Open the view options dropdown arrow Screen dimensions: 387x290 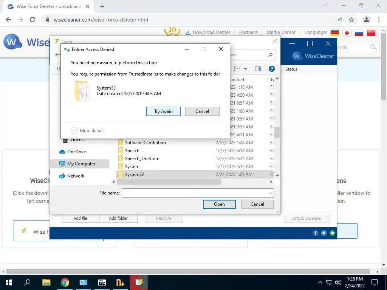pyautogui.click(x=245, y=69)
